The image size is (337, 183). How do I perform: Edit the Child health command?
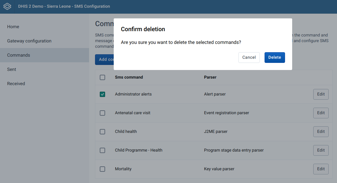(x=321, y=131)
